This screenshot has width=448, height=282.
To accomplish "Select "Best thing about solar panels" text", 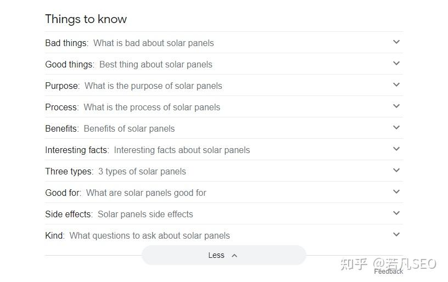I will [155, 64].
